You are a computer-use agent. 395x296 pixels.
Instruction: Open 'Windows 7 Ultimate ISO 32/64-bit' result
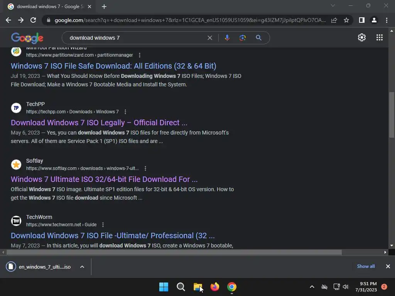pyautogui.click(x=104, y=179)
